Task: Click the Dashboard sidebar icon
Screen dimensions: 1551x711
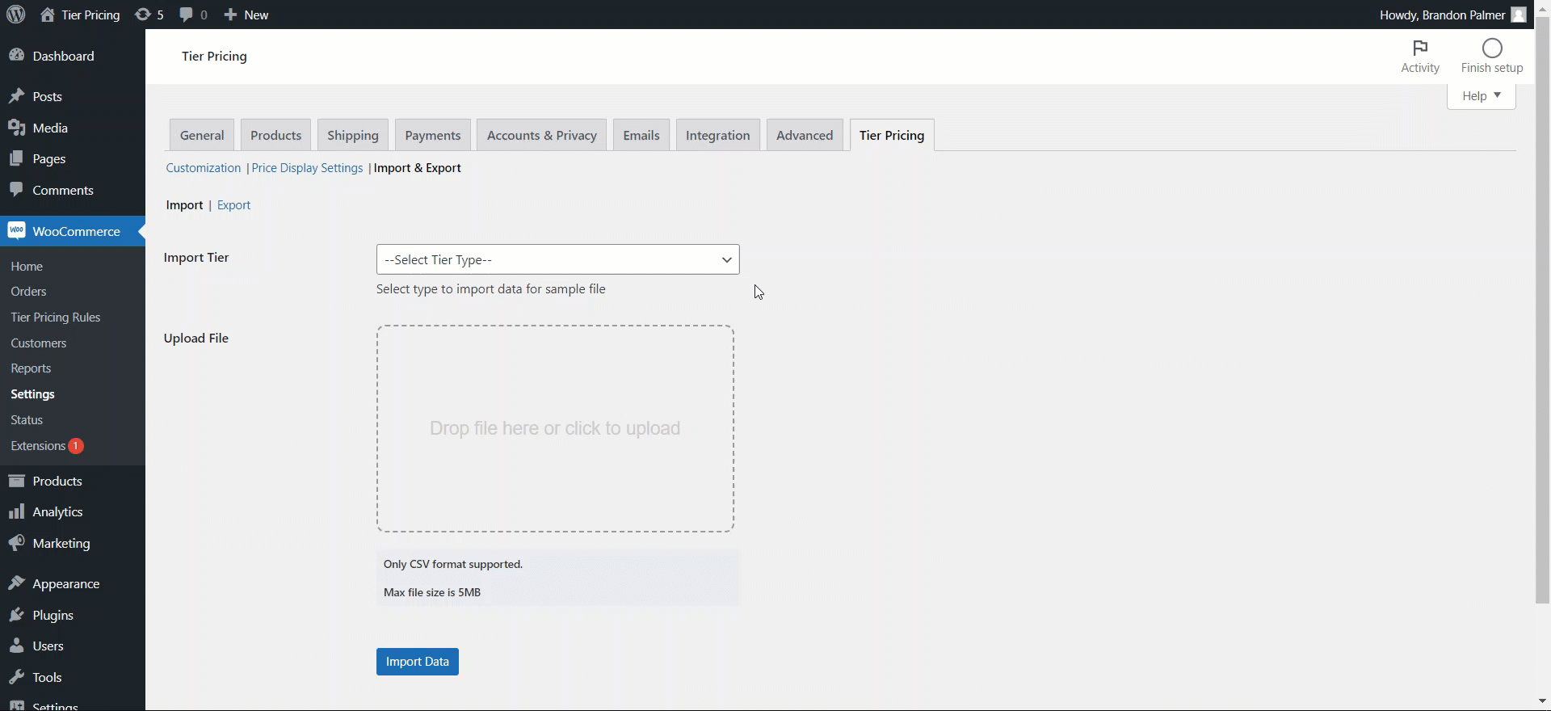Action: click(x=16, y=56)
